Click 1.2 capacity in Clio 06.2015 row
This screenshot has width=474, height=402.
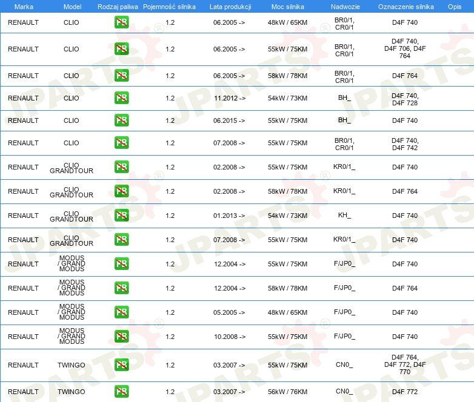tap(170, 120)
